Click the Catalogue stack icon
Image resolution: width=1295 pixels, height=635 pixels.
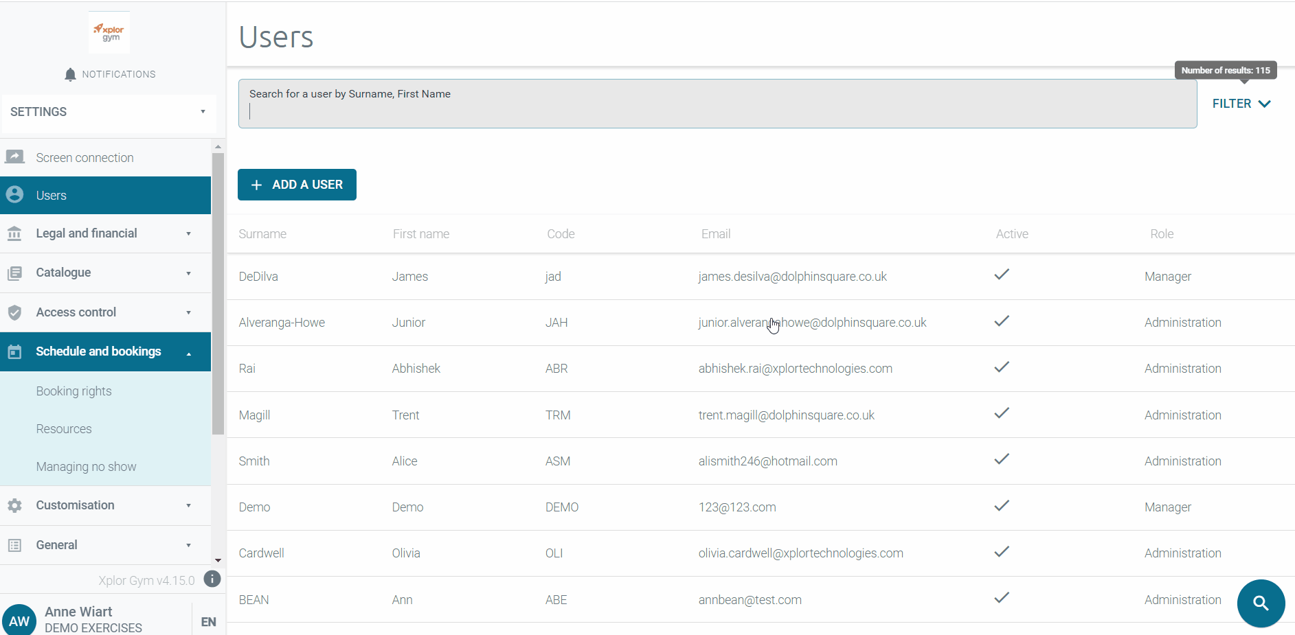tap(14, 273)
